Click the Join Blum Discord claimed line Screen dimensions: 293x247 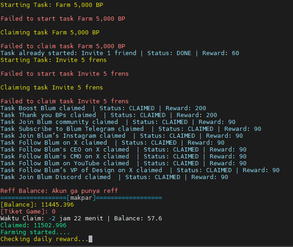[114, 177]
